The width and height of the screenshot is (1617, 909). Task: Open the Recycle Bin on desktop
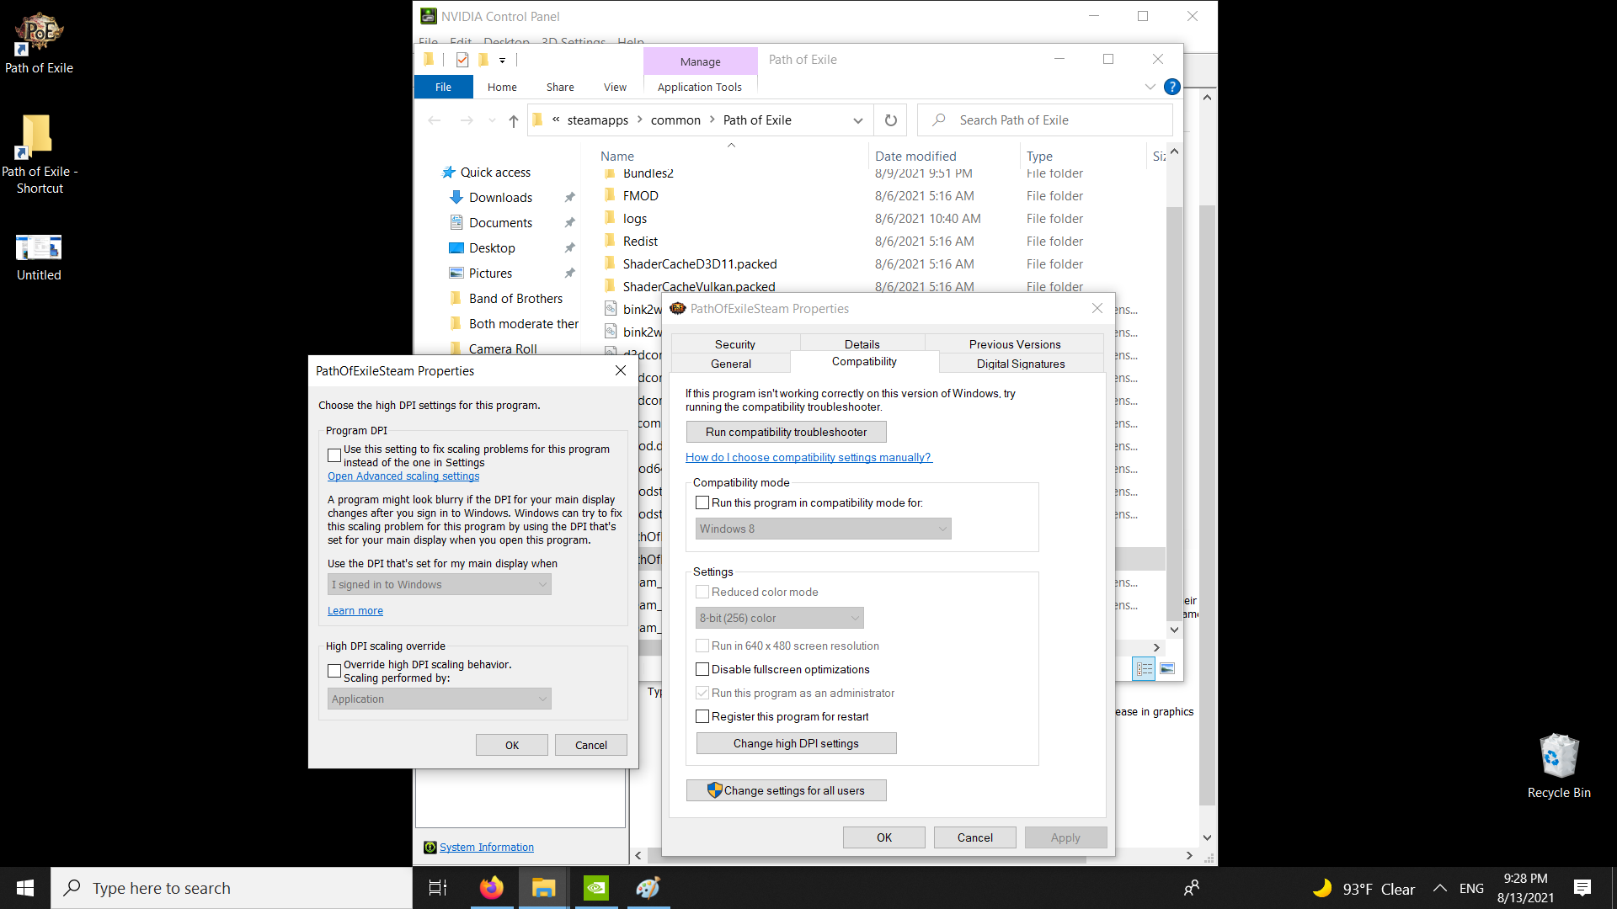(x=1559, y=765)
